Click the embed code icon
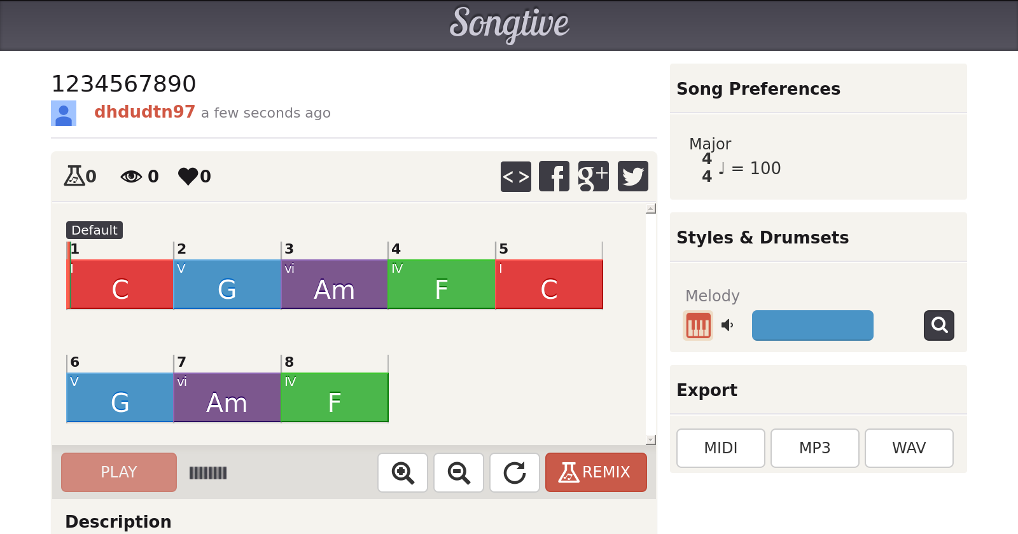Screen dimensions: 1018x534 pos(515,176)
